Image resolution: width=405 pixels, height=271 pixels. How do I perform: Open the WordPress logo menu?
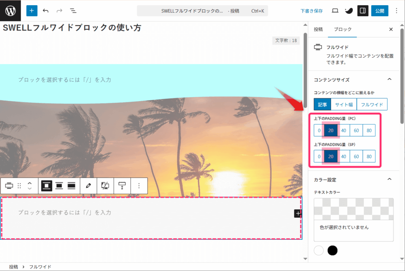tap(10, 11)
